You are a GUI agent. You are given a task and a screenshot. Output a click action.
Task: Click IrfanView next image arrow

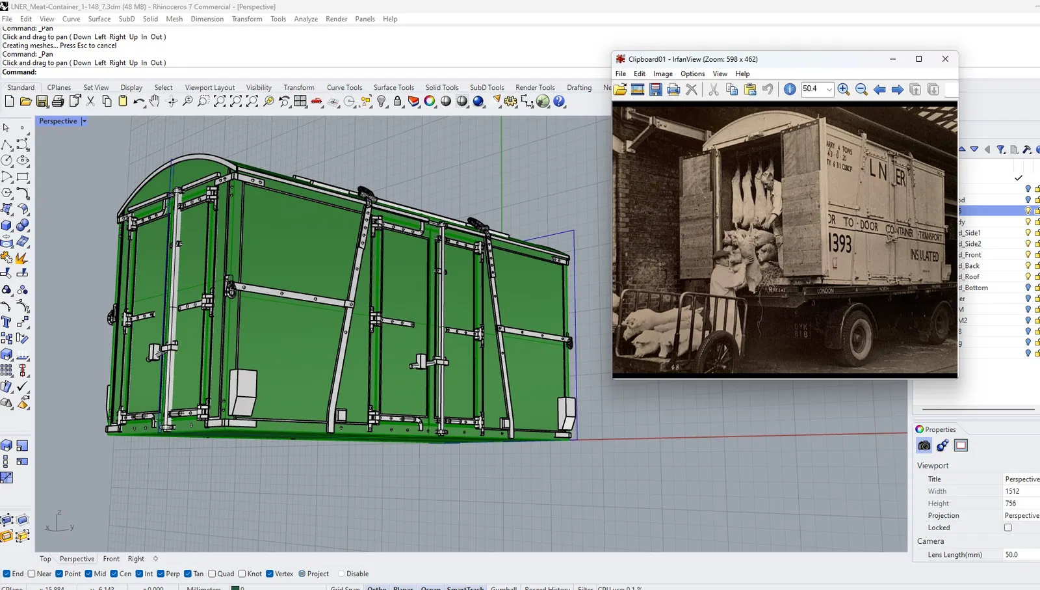pyautogui.click(x=897, y=90)
